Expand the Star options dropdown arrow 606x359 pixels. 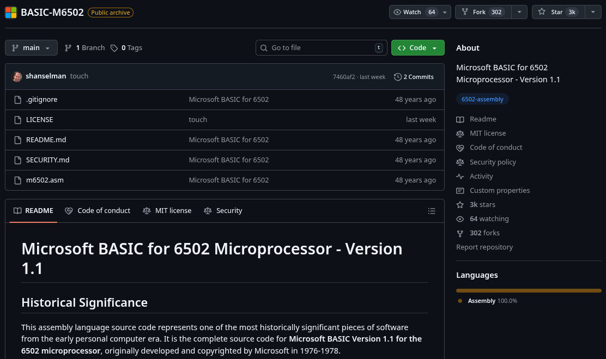pyautogui.click(x=593, y=11)
